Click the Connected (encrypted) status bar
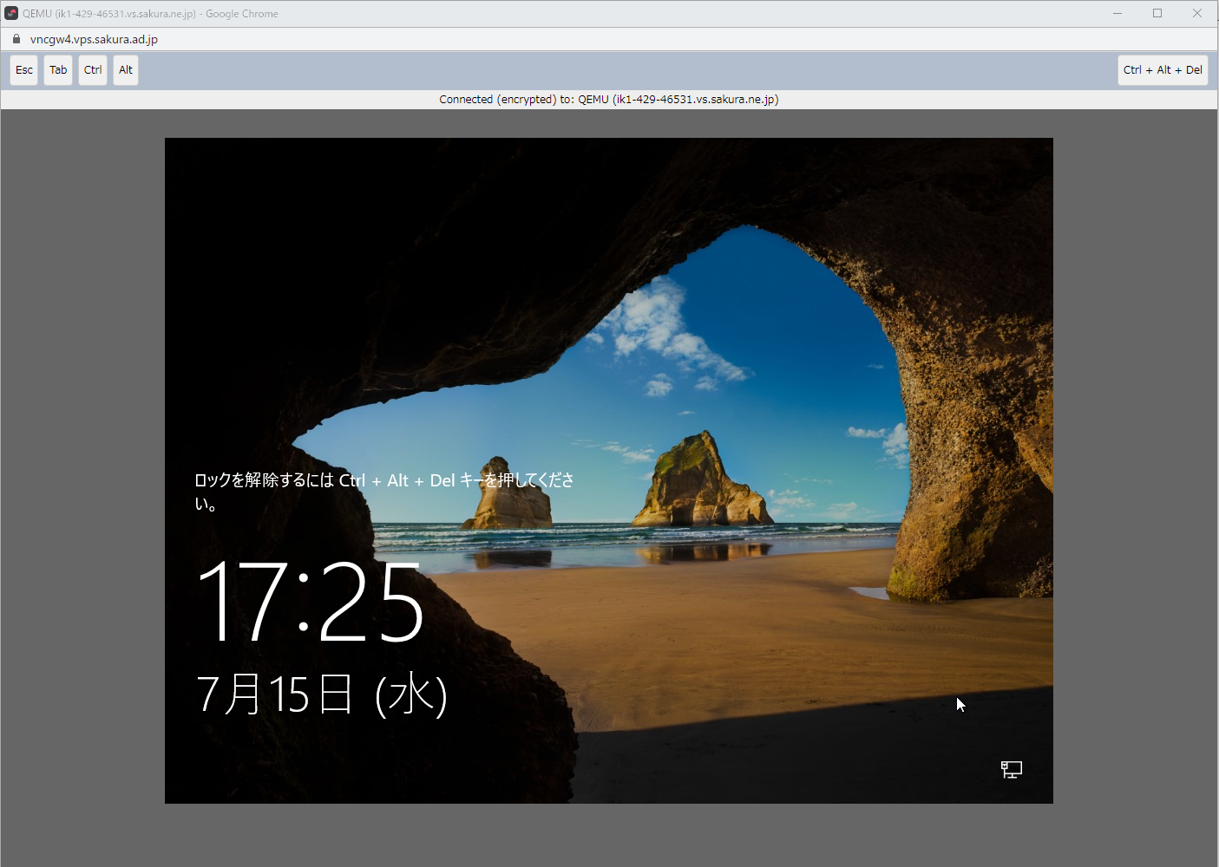Viewport: 1219px width, 867px height. 608,100
